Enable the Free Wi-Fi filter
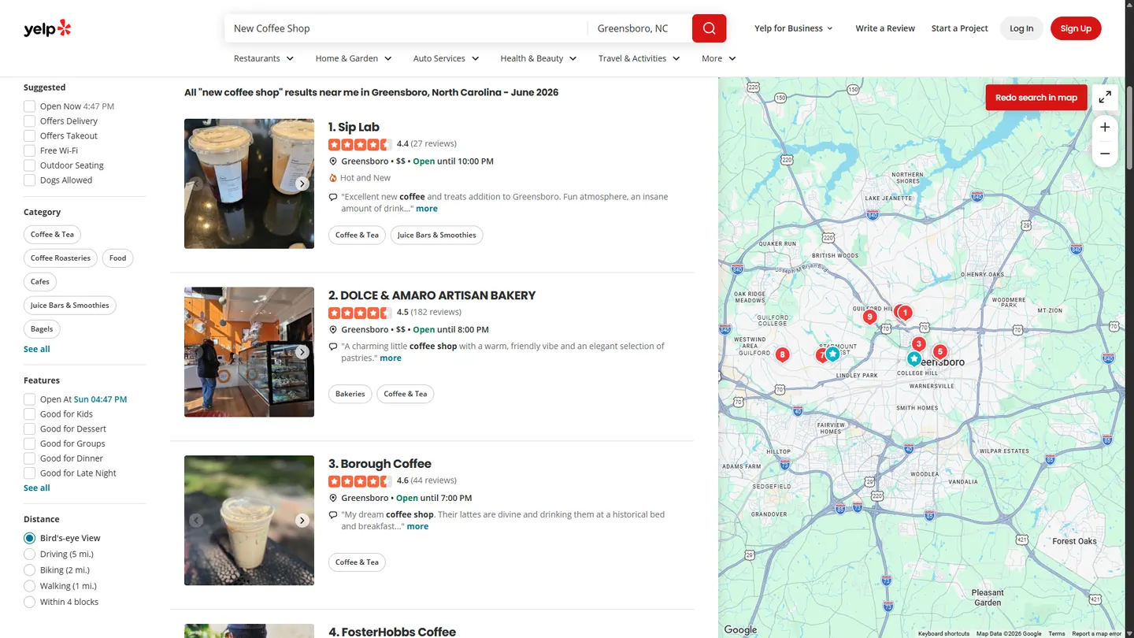 click(x=29, y=150)
